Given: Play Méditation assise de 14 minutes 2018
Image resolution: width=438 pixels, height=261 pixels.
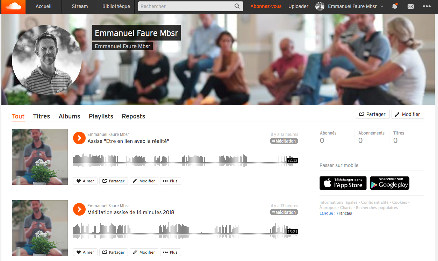Looking at the screenshot, I should [x=79, y=209].
